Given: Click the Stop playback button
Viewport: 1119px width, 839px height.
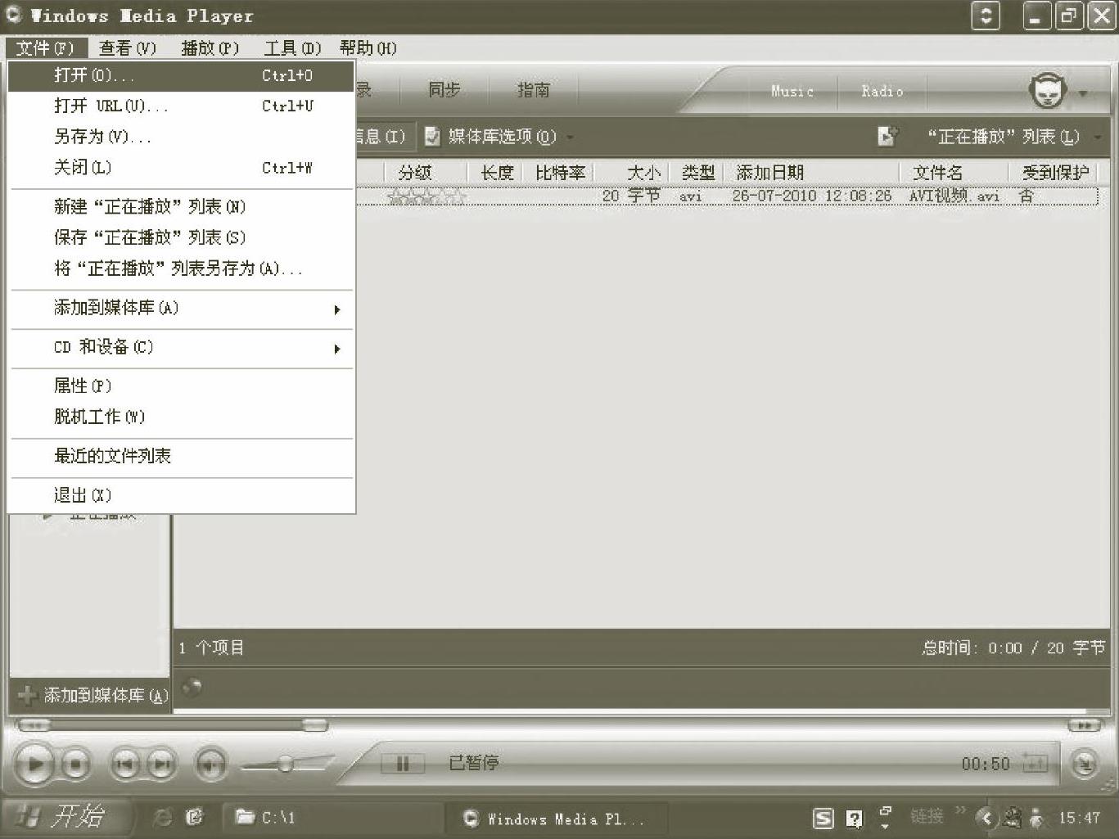Looking at the screenshot, I should 75,765.
